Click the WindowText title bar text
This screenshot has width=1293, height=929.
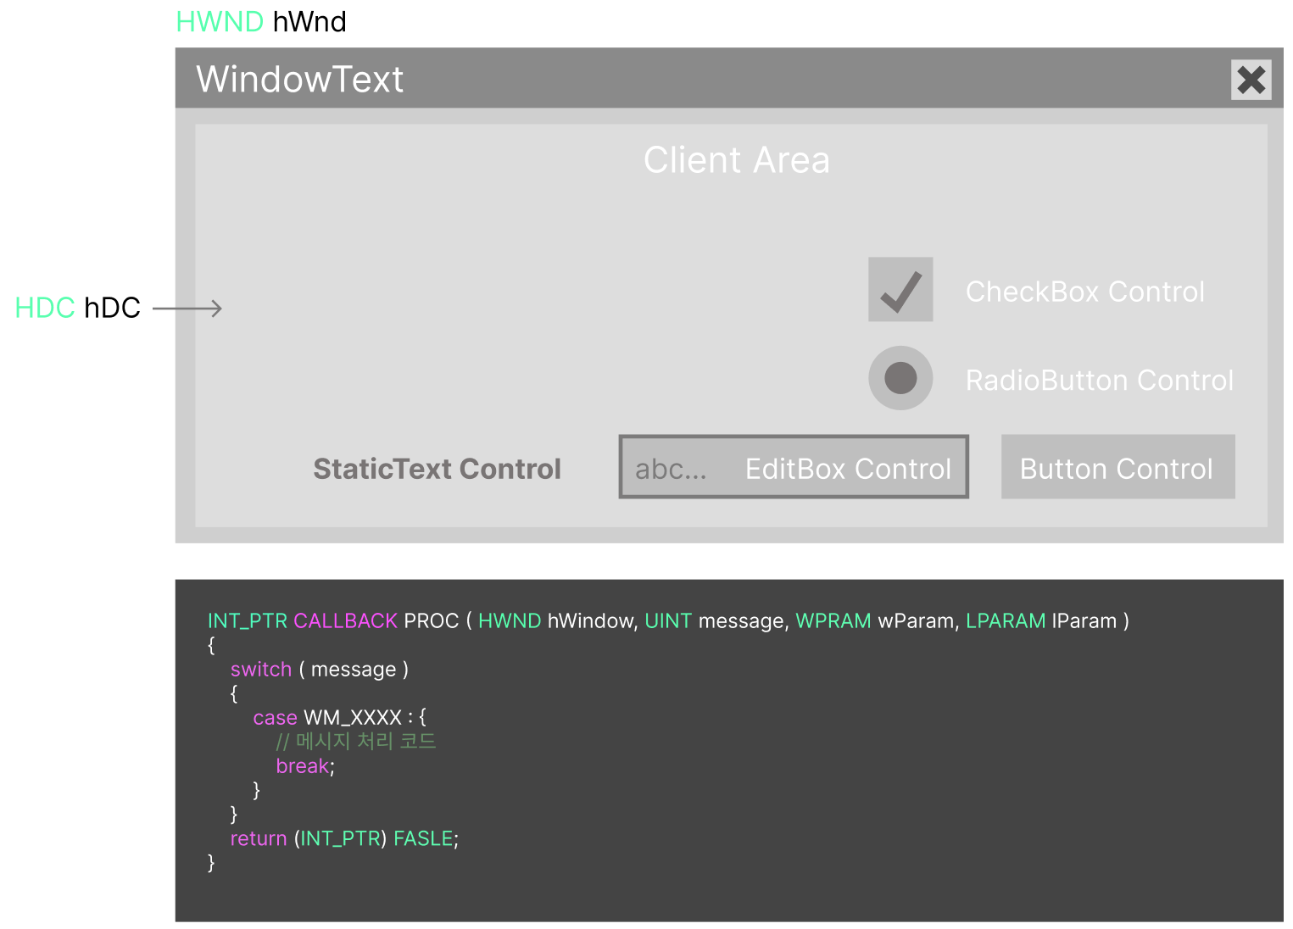[x=299, y=79]
